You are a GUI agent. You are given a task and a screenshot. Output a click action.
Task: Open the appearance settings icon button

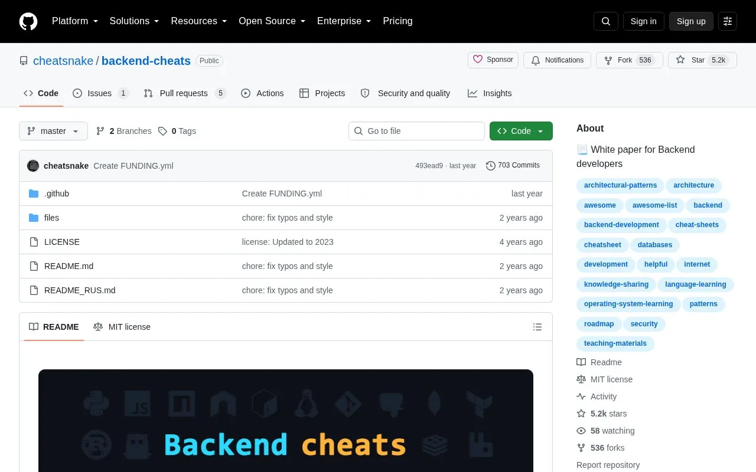(728, 21)
